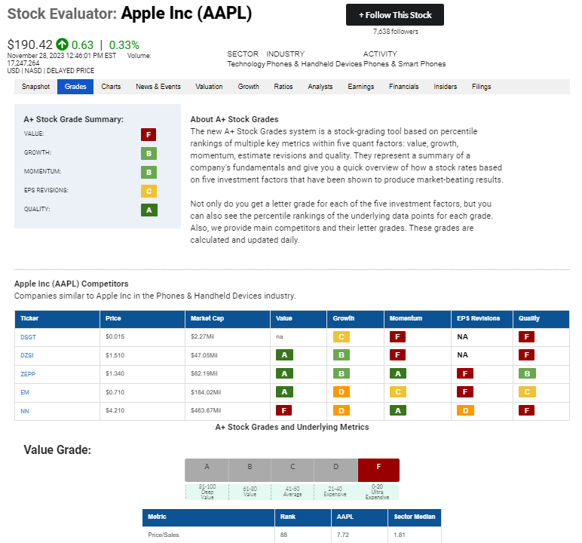Viewport: 582px width, 543px height.
Task: Click the Market Cap column header
Action: (x=228, y=319)
